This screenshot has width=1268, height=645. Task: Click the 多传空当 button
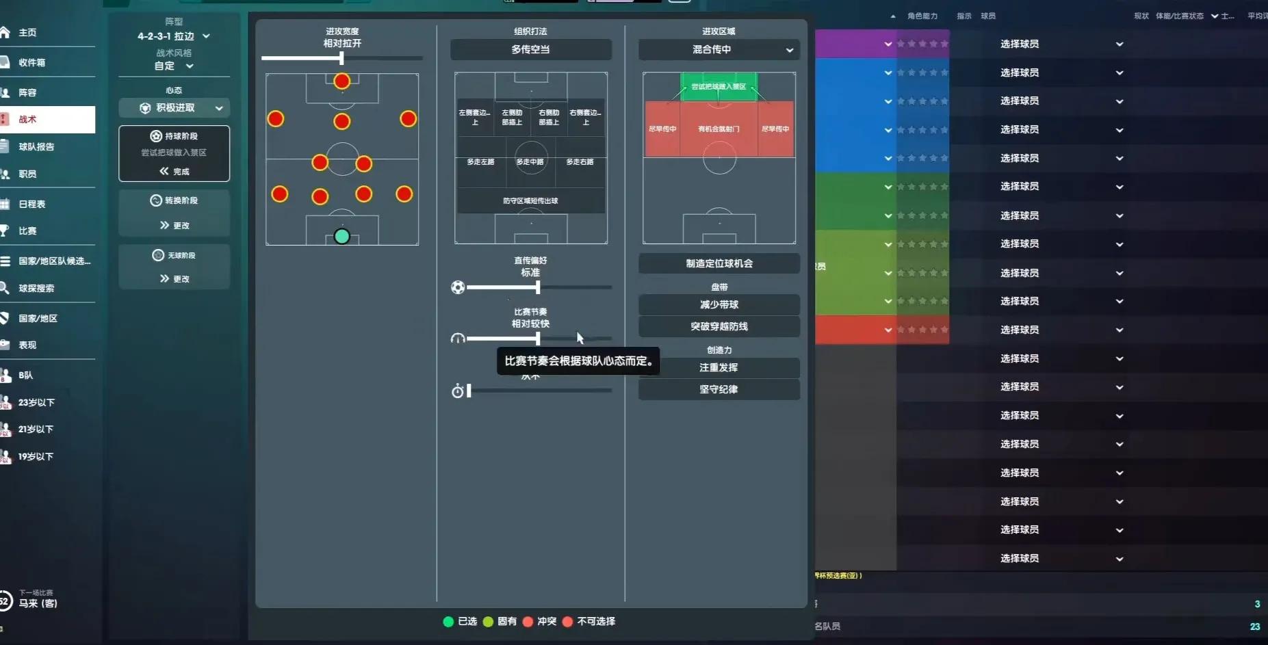(x=531, y=50)
